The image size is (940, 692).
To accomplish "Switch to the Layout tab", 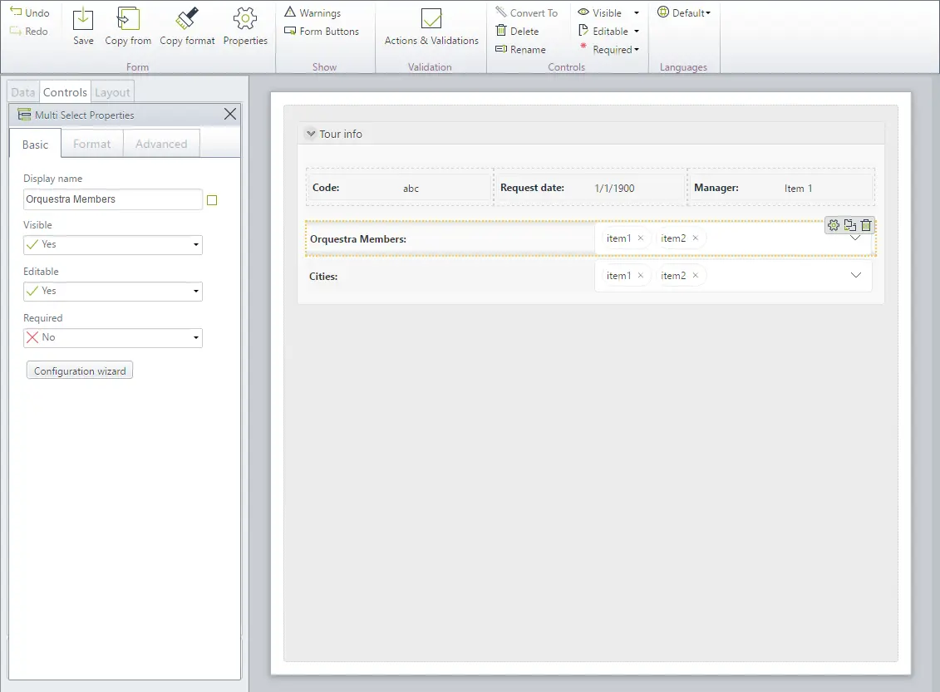I will 112,92.
